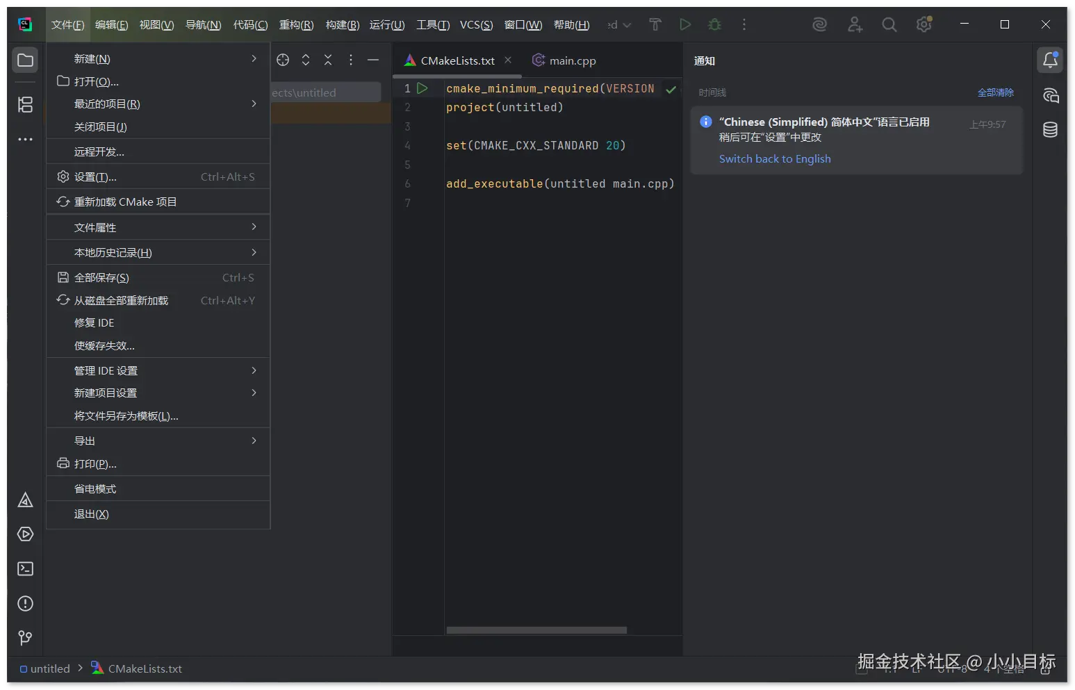
Task: Toggle the Notifications bell panel
Action: point(1050,60)
